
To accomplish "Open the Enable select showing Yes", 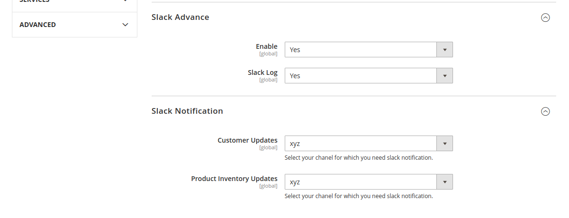I will pyautogui.click(x=369, y=50).
